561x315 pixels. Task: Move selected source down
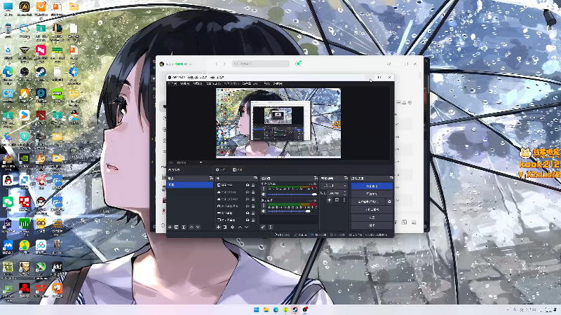247,227
